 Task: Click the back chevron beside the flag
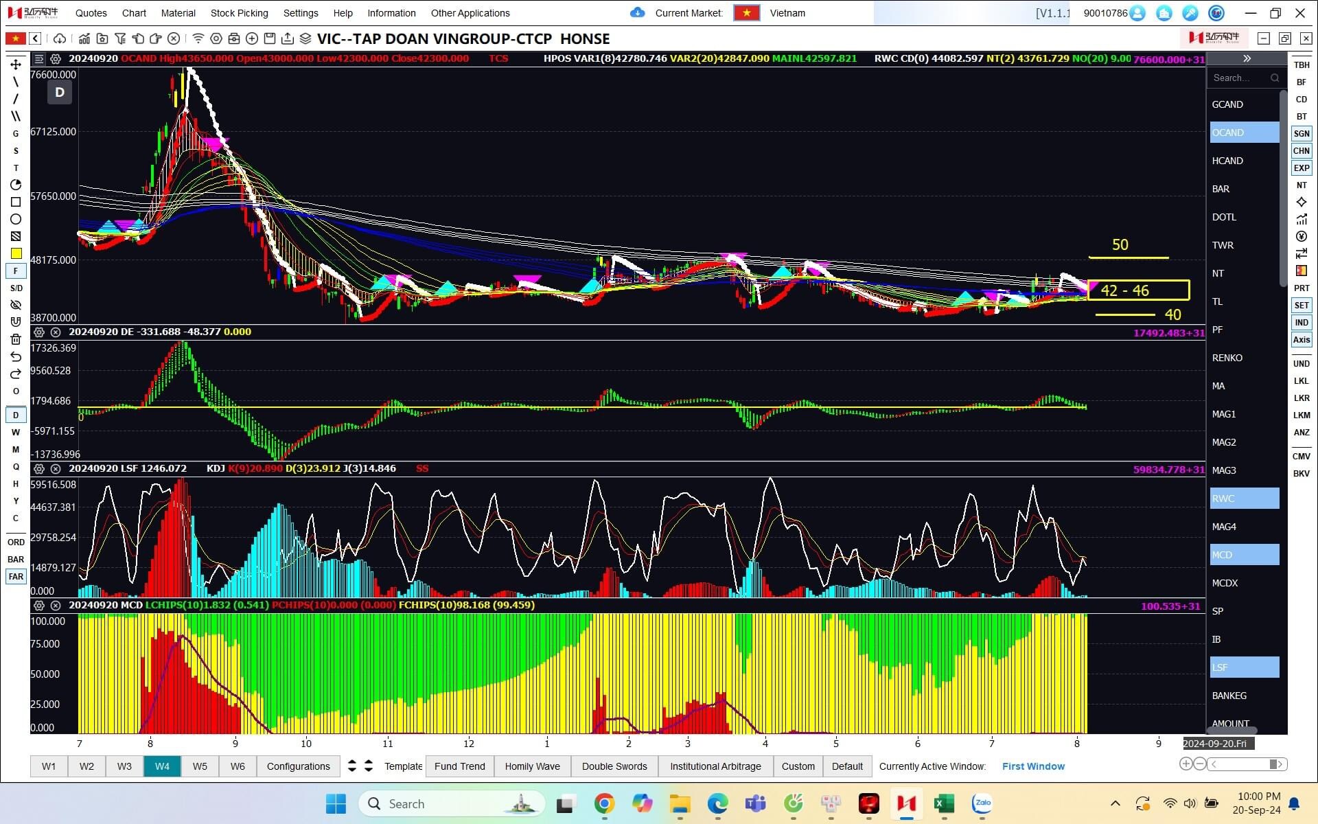click(36, 38)
